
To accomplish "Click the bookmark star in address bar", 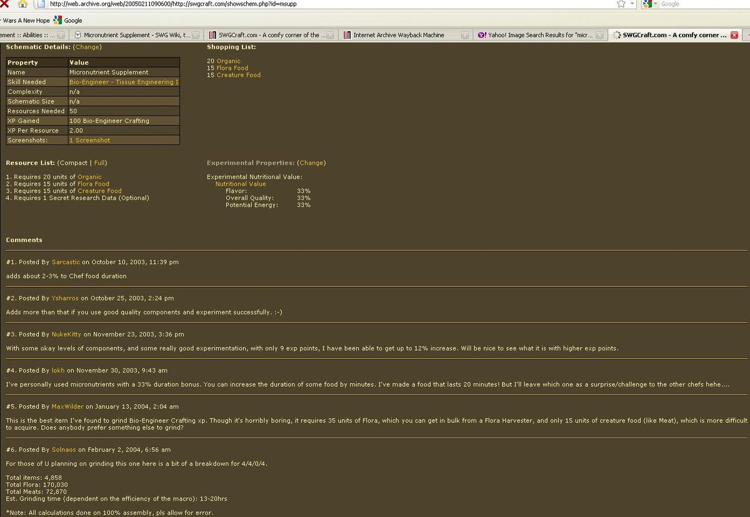I will [621, 4].
